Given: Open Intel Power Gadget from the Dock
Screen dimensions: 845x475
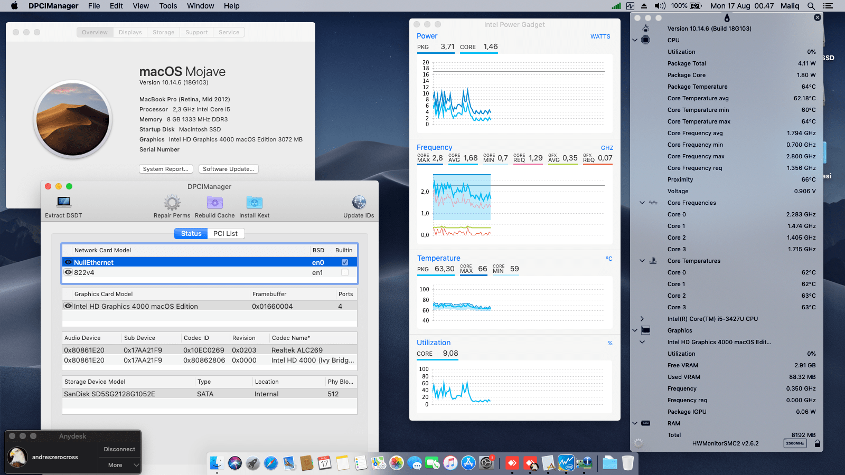Looking at the screenshot, I should pyautogui.click(x=567, y=463).
